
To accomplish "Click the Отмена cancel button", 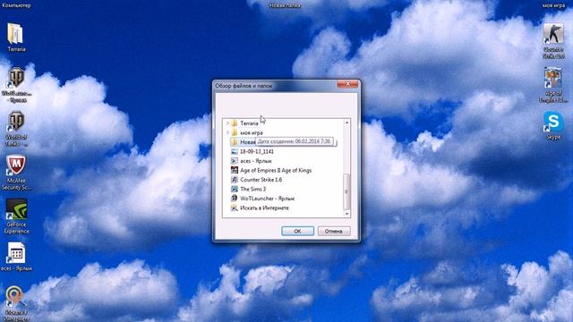I will (334, 231).
